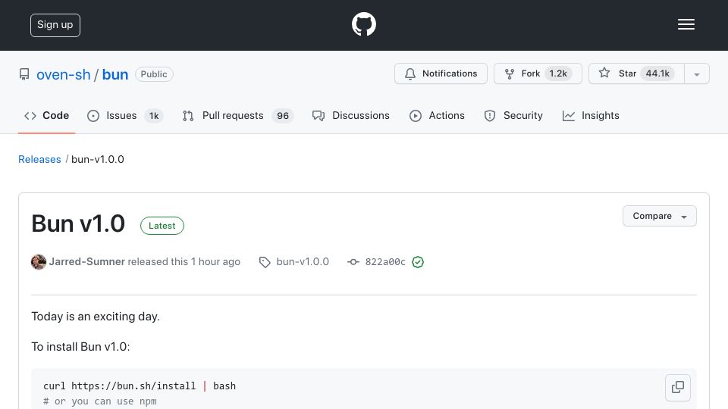Open the Actions tab
Viewport: 728px width, 409px height.
437,115
